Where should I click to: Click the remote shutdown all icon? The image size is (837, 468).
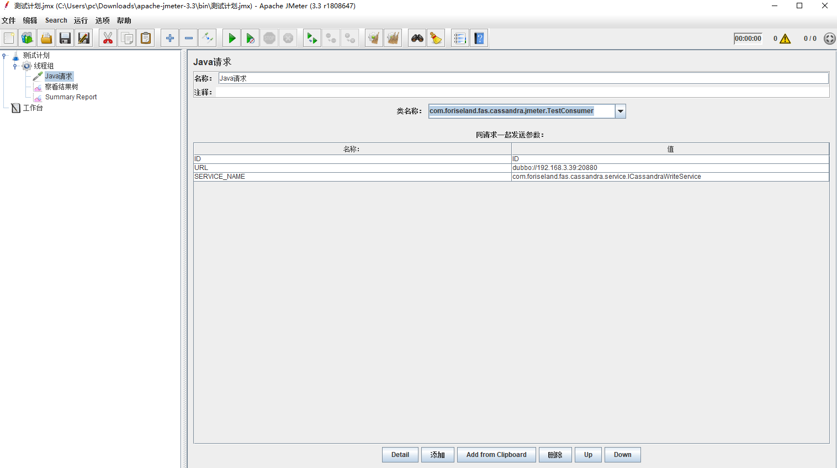pos(350,38)
